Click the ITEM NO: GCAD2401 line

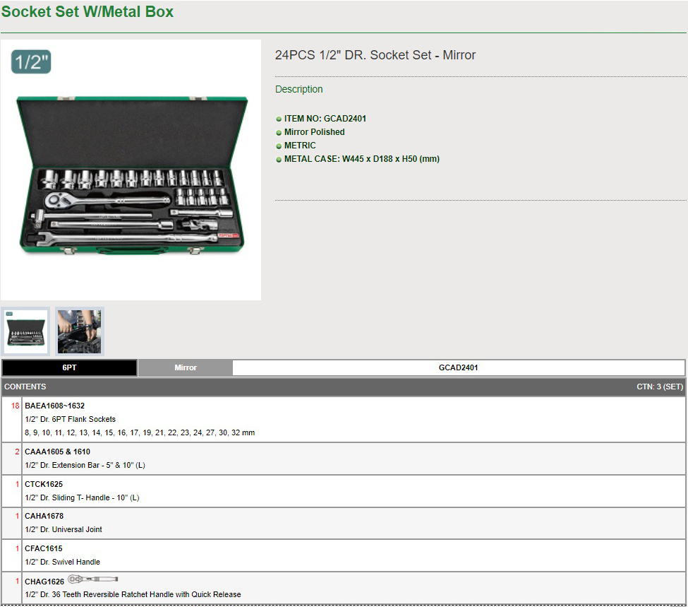(x=325, y=119)
